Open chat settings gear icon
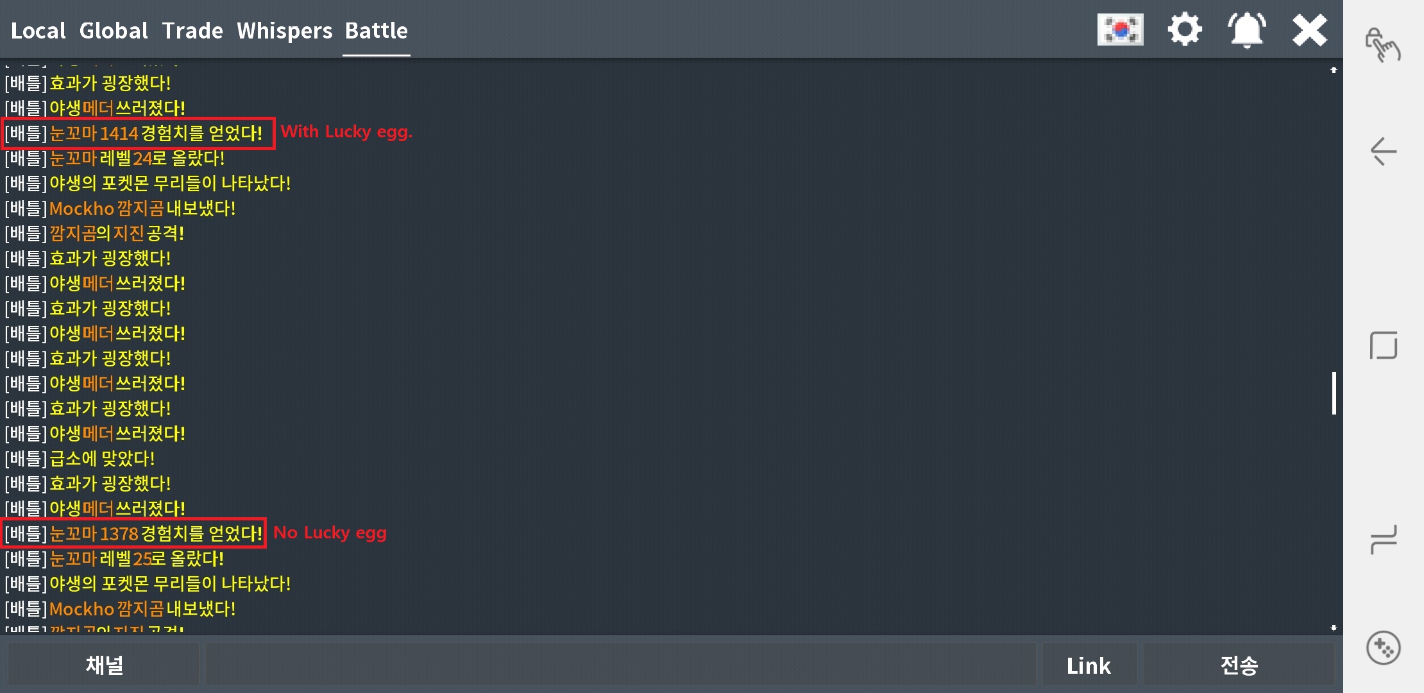The image size is (1424, 693). pyautogui.click(x=1184, y=30)
